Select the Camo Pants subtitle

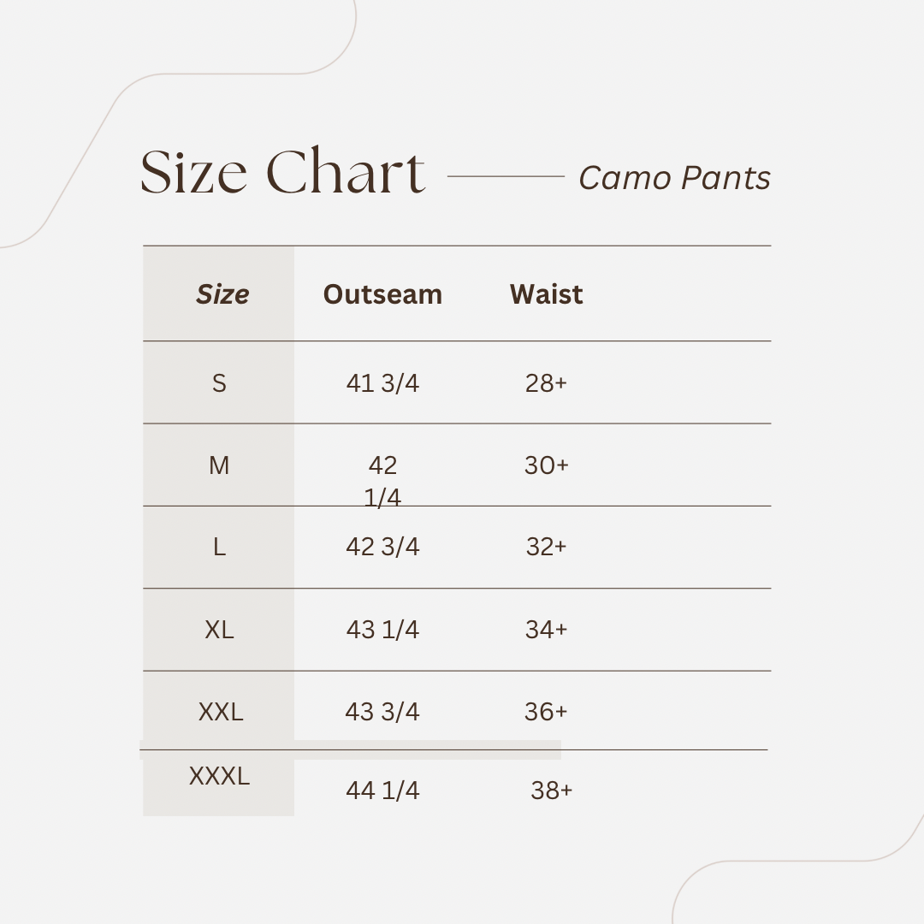[674, 178]
